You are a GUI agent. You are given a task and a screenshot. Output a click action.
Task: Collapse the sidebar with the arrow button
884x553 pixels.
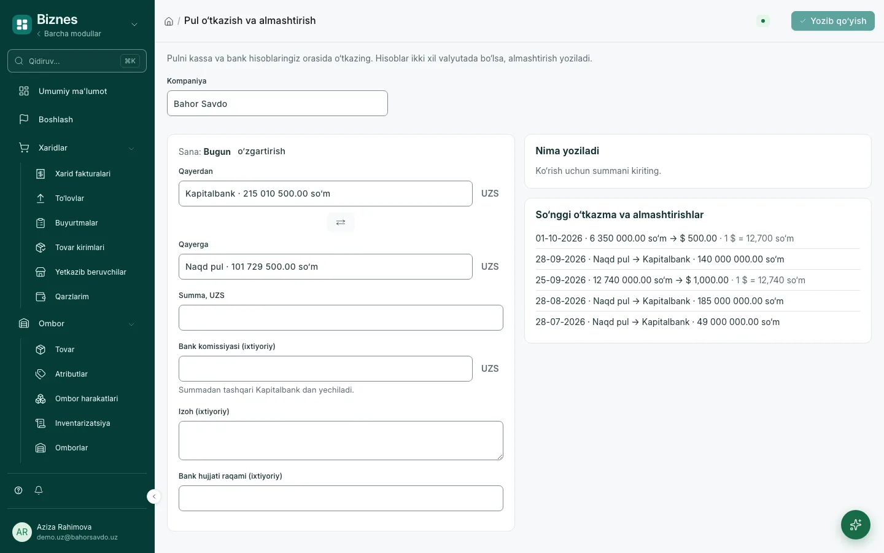154,496
